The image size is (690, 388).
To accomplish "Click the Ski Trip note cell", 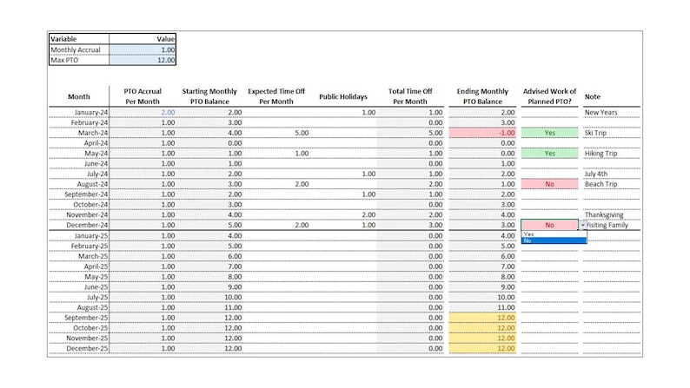I will [x=612, y=133].
